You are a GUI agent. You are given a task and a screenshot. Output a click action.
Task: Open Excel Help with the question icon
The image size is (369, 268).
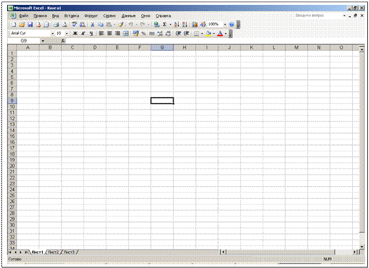[x=232, y=24]
